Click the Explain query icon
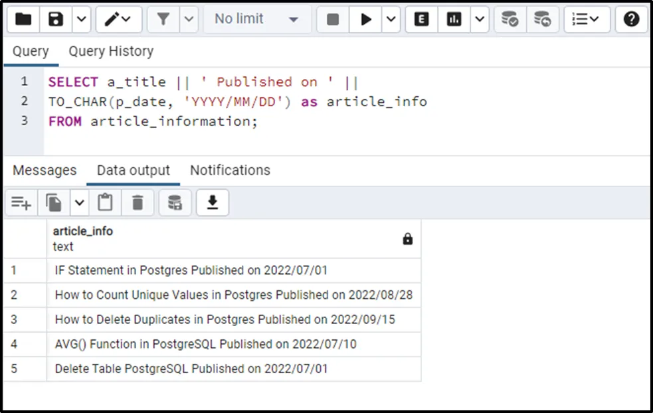Image resolution: width=653 pixels, height=413 pixels. click(x=421, y=19)
